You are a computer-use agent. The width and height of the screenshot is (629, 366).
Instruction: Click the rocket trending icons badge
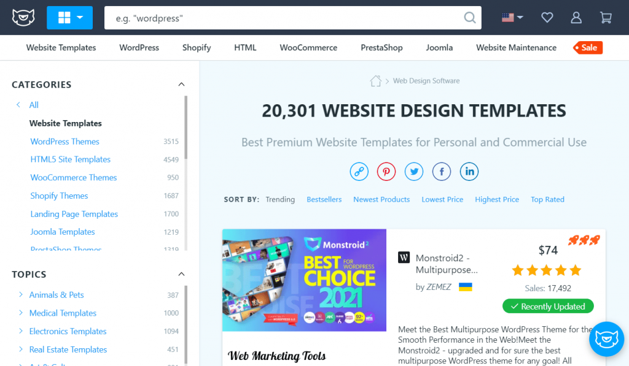click(x=584, y=240)
